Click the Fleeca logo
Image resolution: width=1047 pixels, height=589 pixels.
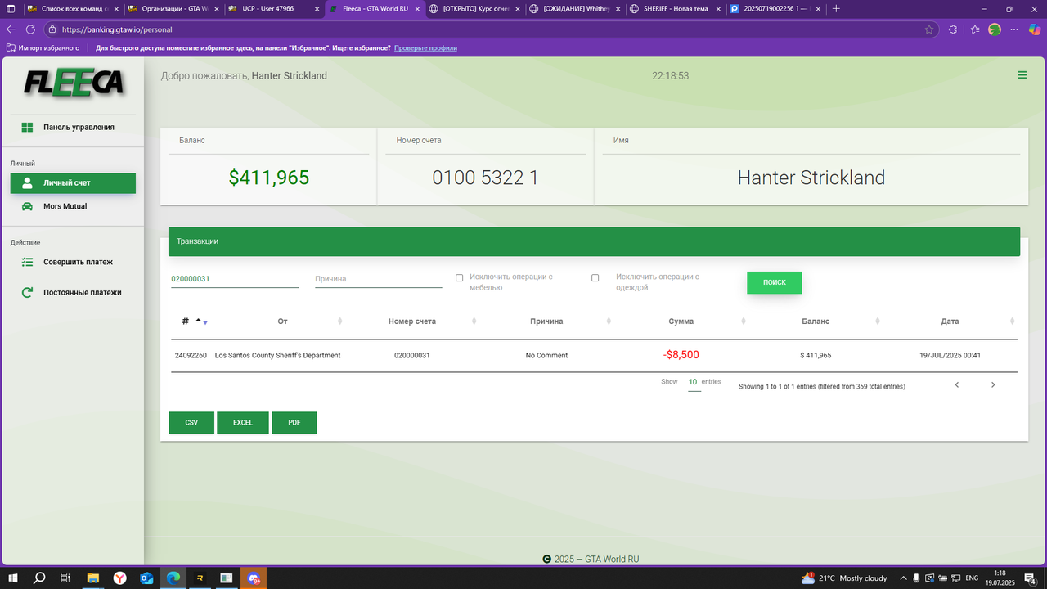point(73,83)
